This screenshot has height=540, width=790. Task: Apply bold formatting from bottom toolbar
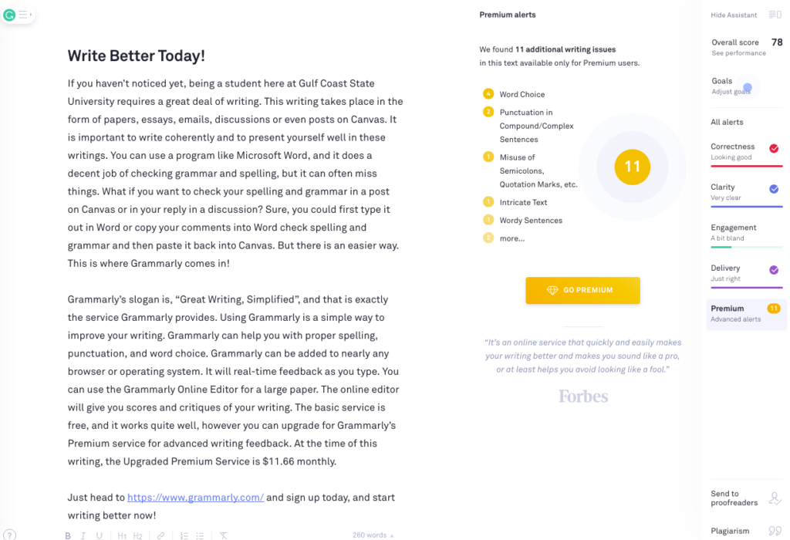pos(68,535)
